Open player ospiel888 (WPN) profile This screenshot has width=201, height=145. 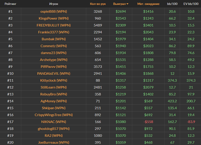53,12
